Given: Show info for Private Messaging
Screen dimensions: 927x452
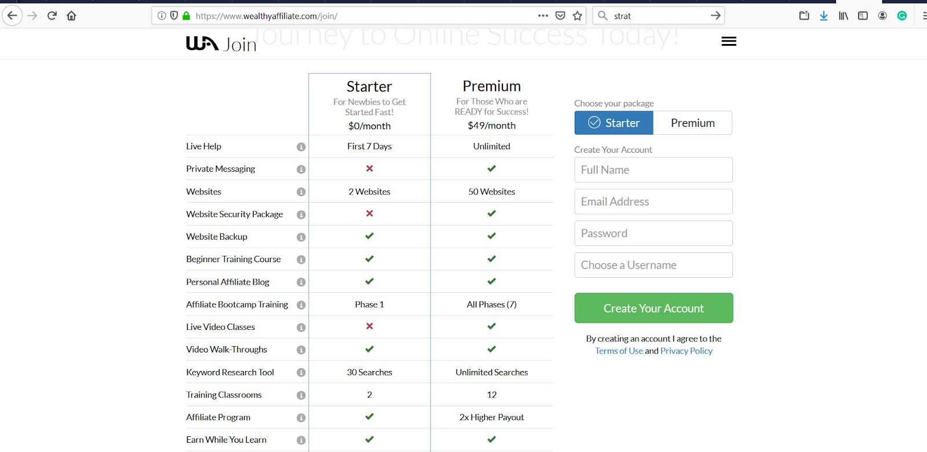Looking at the screenshot, I should (x=301, y=170).
